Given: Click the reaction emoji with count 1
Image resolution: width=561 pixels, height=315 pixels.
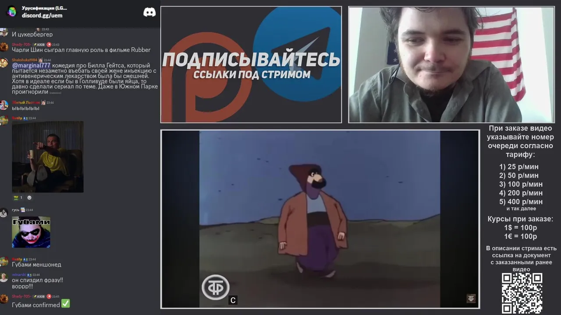Looking at the screenshot, I should click(18, 198).
